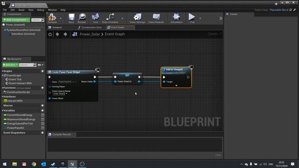The image size is (299, 168).
Task: Expand Add to Viewport node arrow
Action: click(x=176, y=86)
